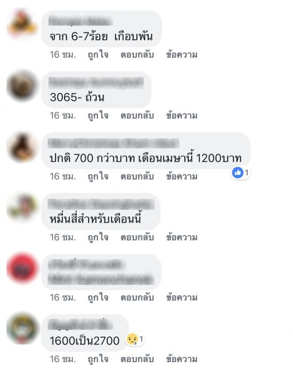The width and height of the screenshot is (293, 371).
Task: Click the thumbs-up reaction icon on 1200บาท comment
Action: (x=237, y=173)
